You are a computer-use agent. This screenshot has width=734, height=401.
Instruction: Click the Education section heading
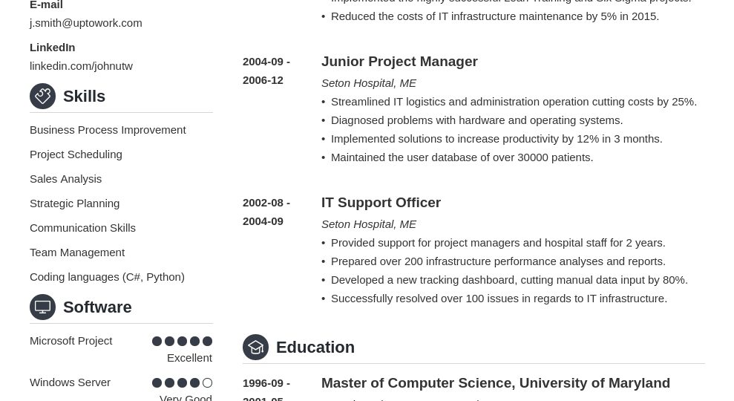(315, 348)
